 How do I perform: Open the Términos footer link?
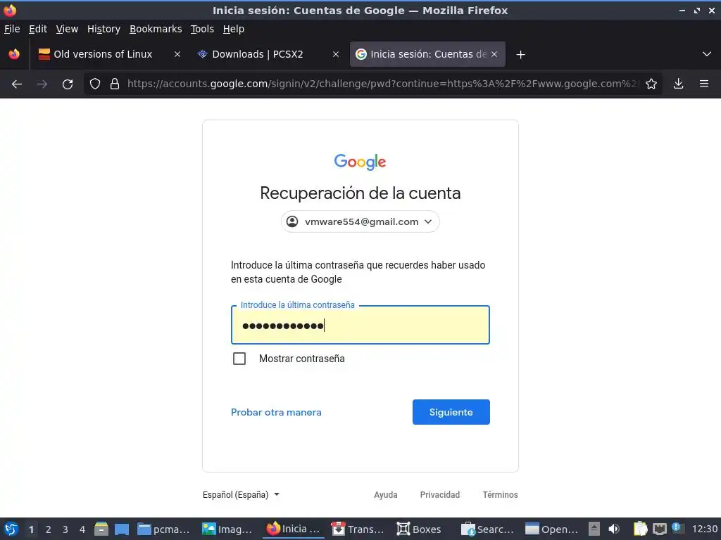click(x=501, y=494)
